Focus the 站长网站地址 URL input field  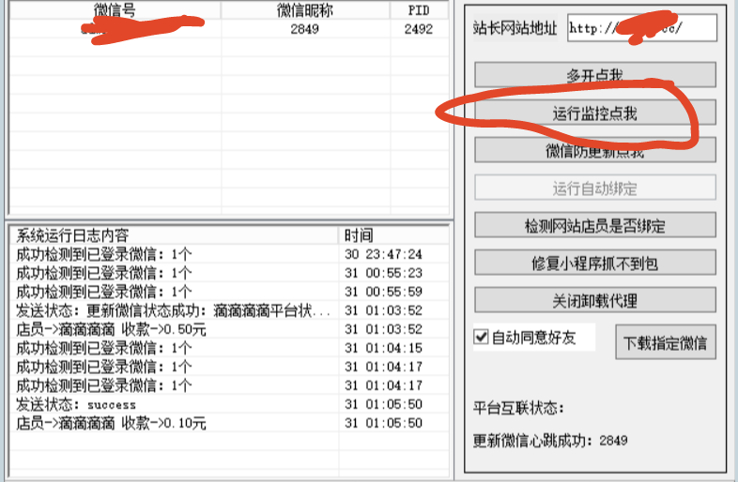click(642, 28)
